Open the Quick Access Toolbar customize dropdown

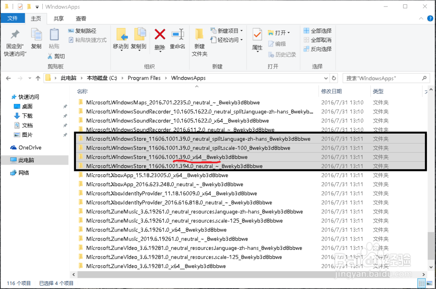37,7
